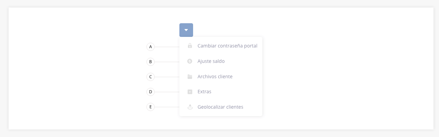Choose Ajuste saldo from the dropdown list
439x137 pixels.
(x=221, y=61)
